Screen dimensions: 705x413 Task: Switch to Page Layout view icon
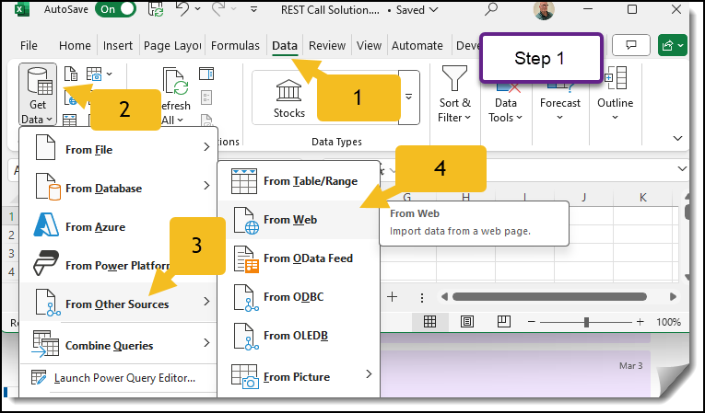(466, 321)
